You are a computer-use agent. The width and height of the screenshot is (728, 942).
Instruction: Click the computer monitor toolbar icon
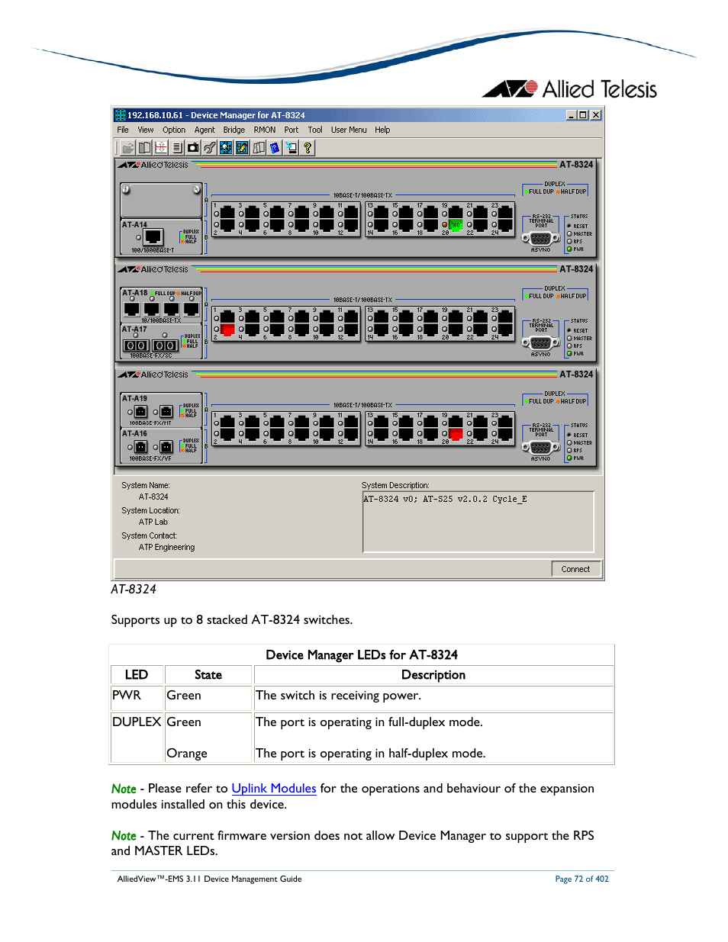click(292, 148)
